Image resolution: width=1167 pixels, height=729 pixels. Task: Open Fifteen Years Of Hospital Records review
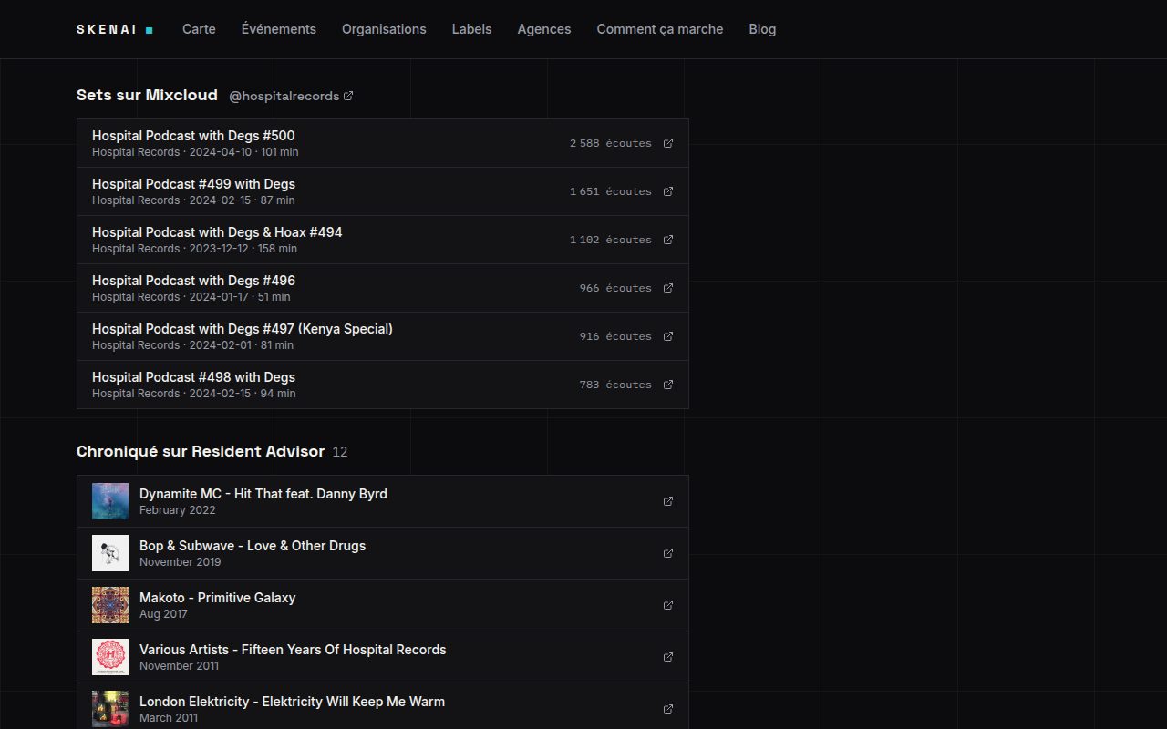[383, 657]
